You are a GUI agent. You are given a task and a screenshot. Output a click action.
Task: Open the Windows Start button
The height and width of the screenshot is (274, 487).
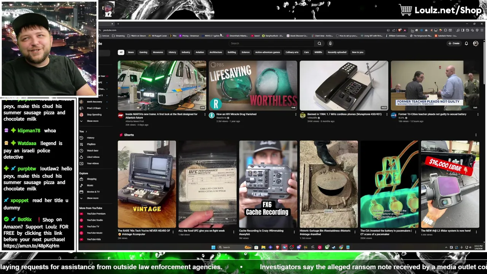pyautogui.click(x=213, y=247)
